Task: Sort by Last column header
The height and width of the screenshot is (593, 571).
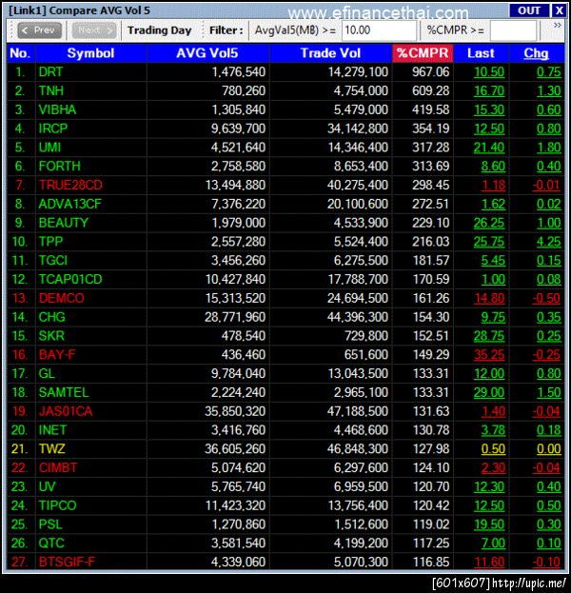Action: click(x=481, y=53)
